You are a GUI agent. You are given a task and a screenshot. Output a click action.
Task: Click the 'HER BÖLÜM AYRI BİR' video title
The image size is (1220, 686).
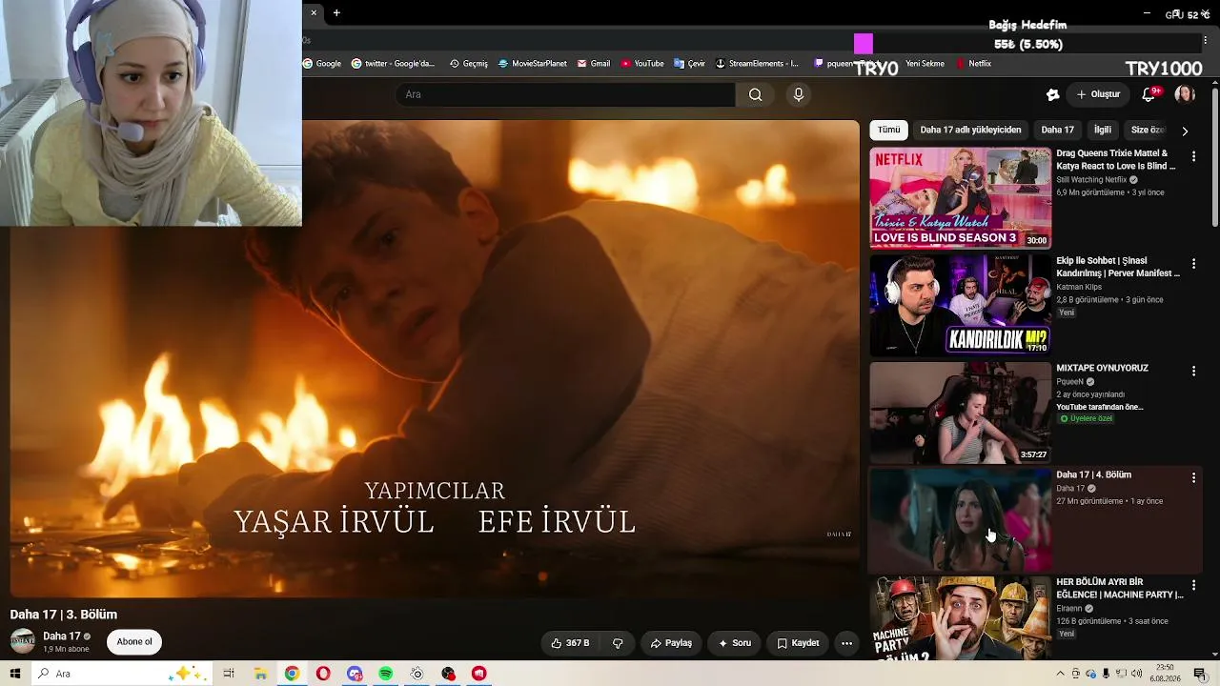pos(1120,588)
